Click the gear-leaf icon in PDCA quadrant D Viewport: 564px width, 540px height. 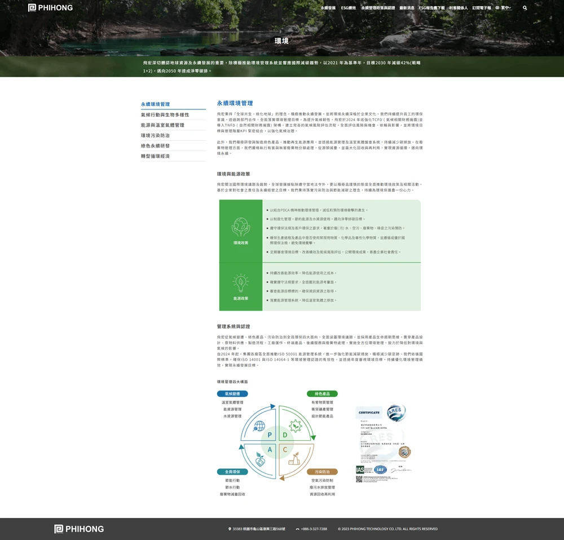(295, 426)
